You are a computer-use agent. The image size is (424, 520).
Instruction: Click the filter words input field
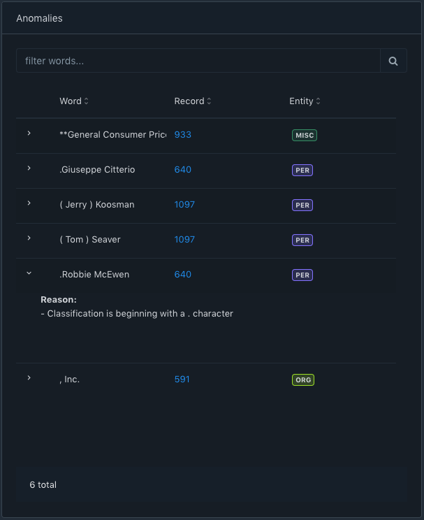198,61
